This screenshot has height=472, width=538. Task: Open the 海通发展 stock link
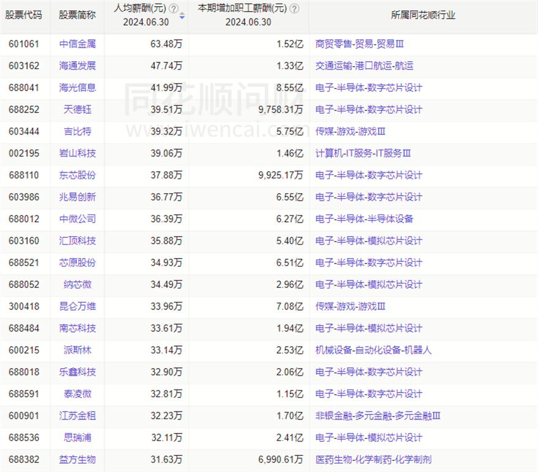[78, 66]
